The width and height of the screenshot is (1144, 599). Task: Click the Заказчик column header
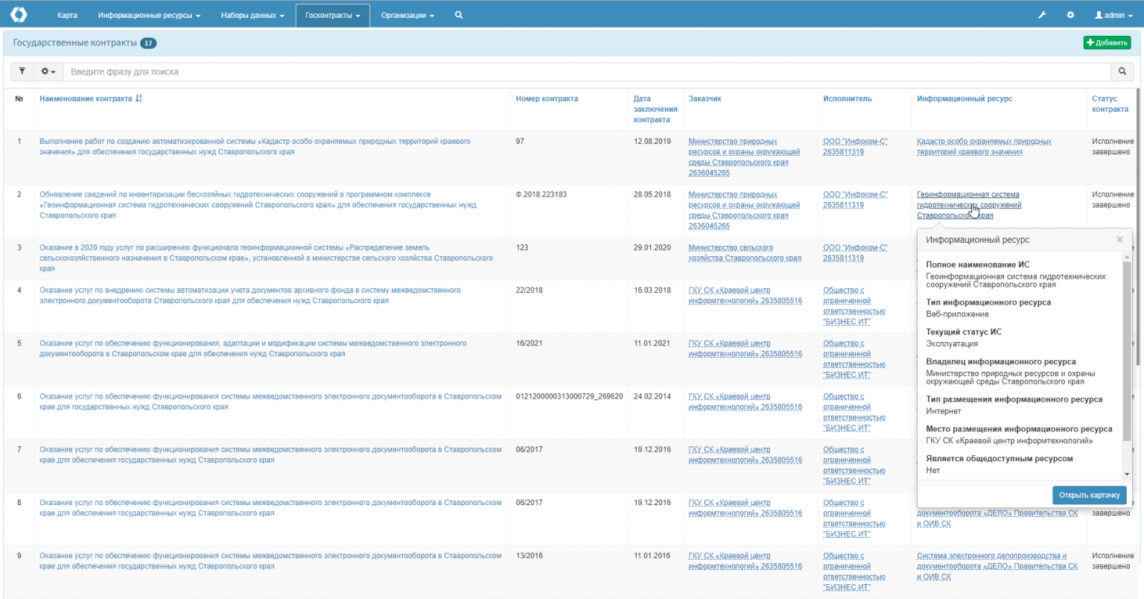coord(705,98)
